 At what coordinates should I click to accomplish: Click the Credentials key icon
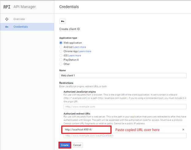point(7,27)
